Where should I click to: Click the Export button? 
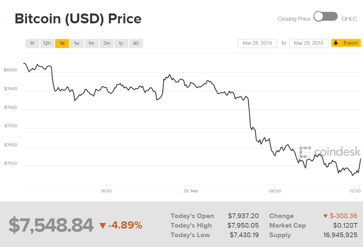coord(351,43)
